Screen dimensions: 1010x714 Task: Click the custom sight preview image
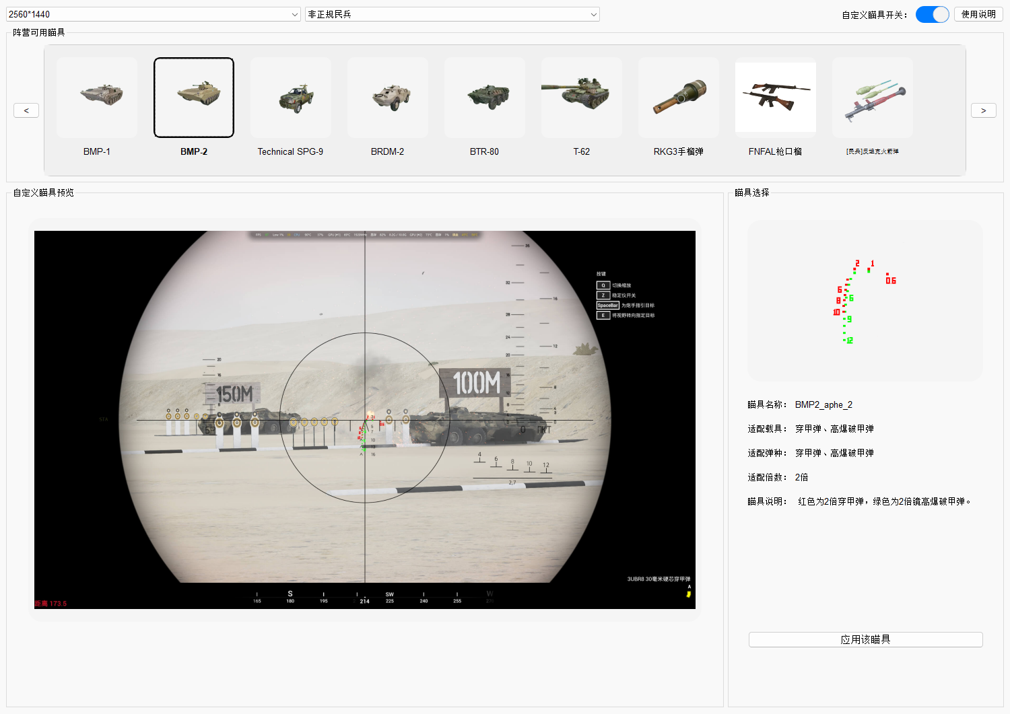365,420
